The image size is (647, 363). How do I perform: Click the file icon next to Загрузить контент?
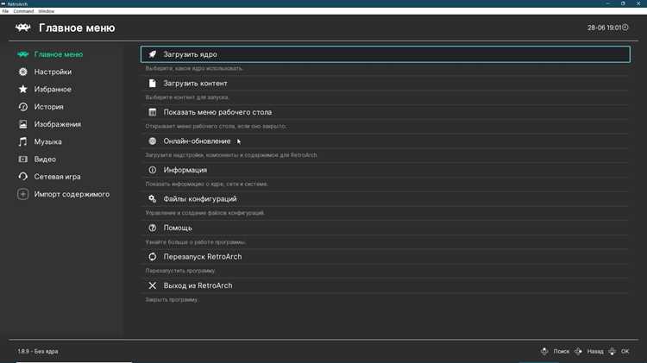pos(152,83)
